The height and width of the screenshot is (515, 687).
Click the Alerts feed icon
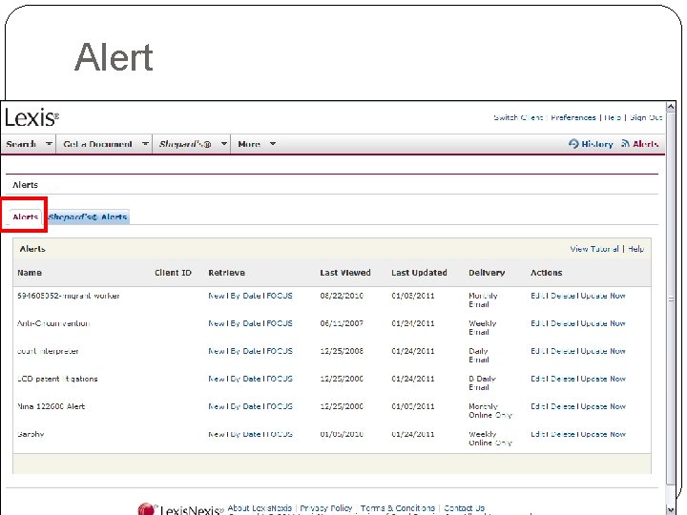(x=626, y=143)
